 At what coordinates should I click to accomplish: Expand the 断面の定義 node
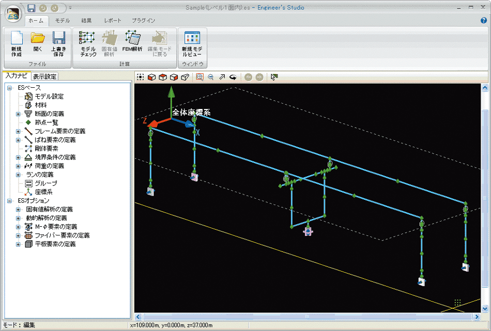[x=18, y=114]
